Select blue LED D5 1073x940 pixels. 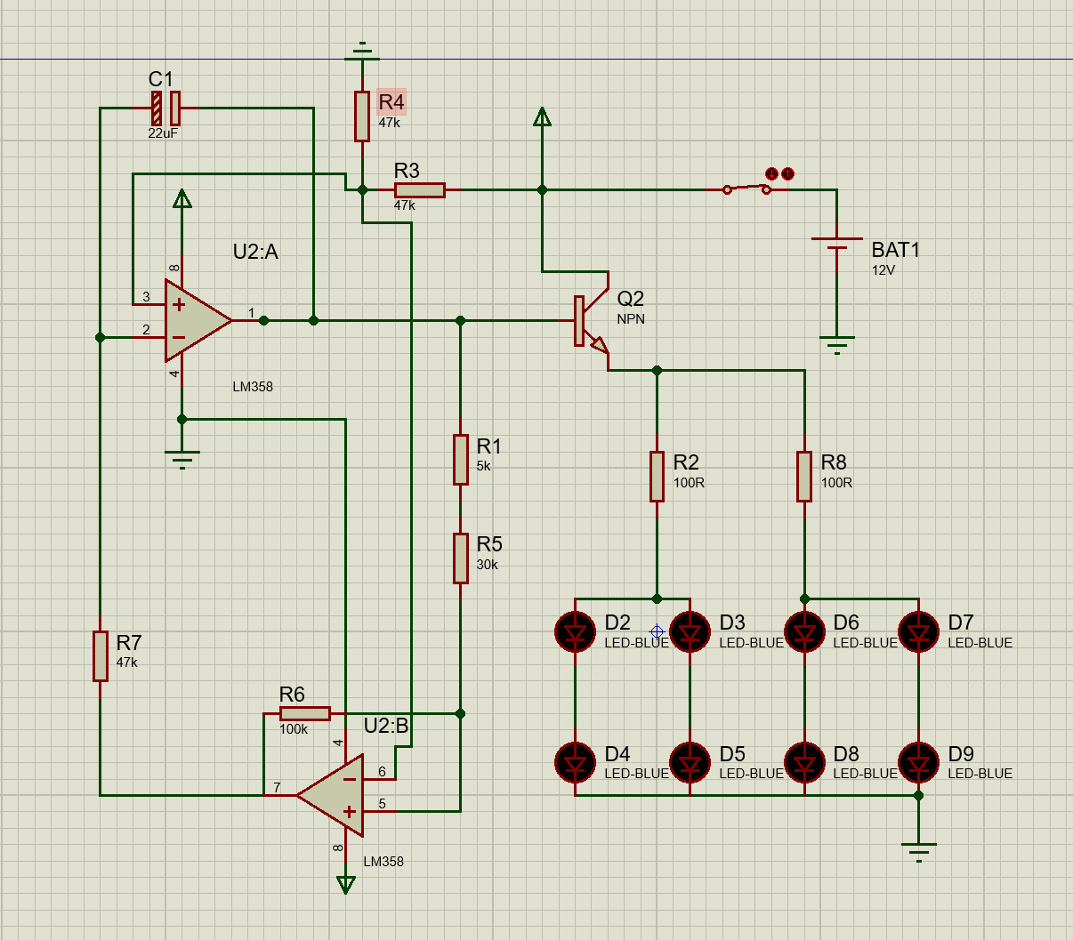coord(690,763)
